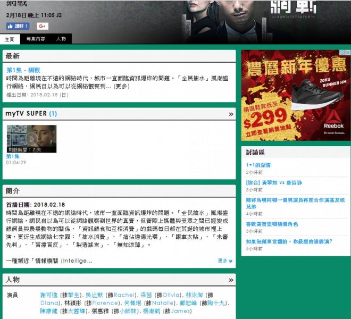Select the 主頁 tab
351x319 pixels.
(10, 39)
